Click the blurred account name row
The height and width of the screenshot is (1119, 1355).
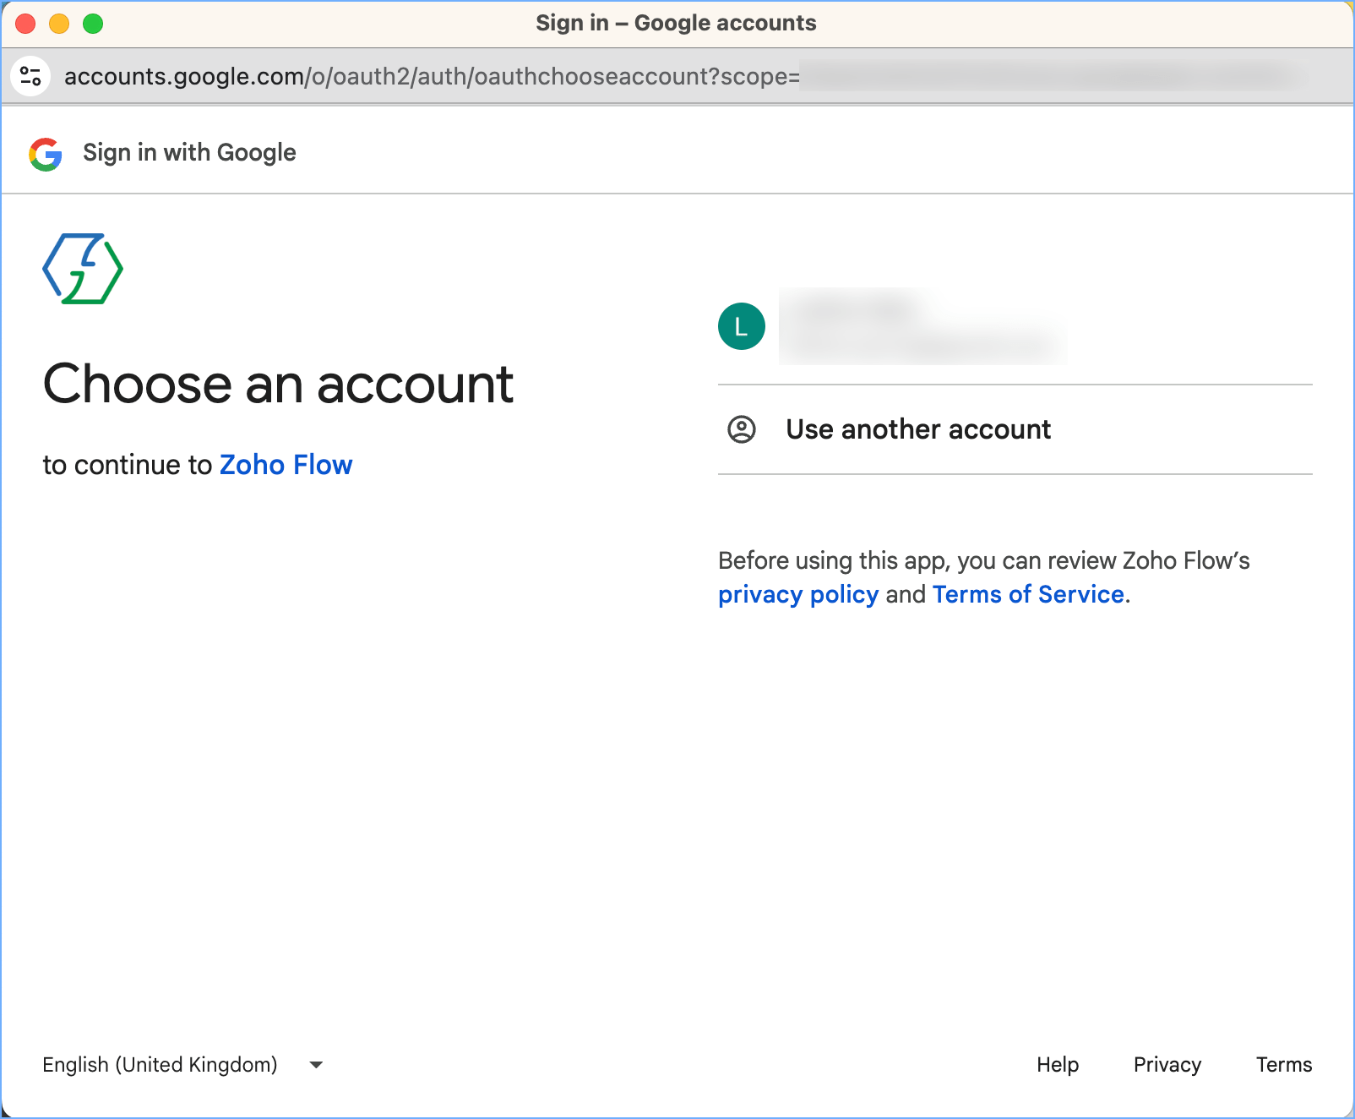click(922, 326)
